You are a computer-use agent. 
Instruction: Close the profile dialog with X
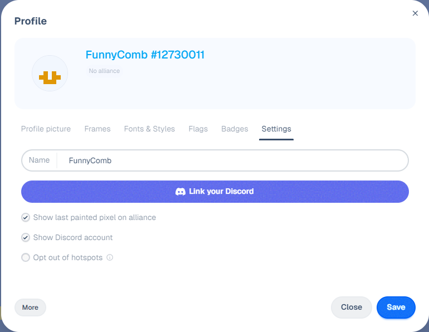415,13
